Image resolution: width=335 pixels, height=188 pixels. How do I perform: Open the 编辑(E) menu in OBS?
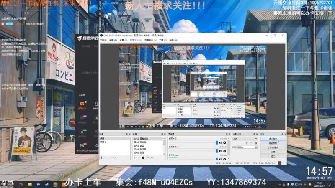point(113,40)
